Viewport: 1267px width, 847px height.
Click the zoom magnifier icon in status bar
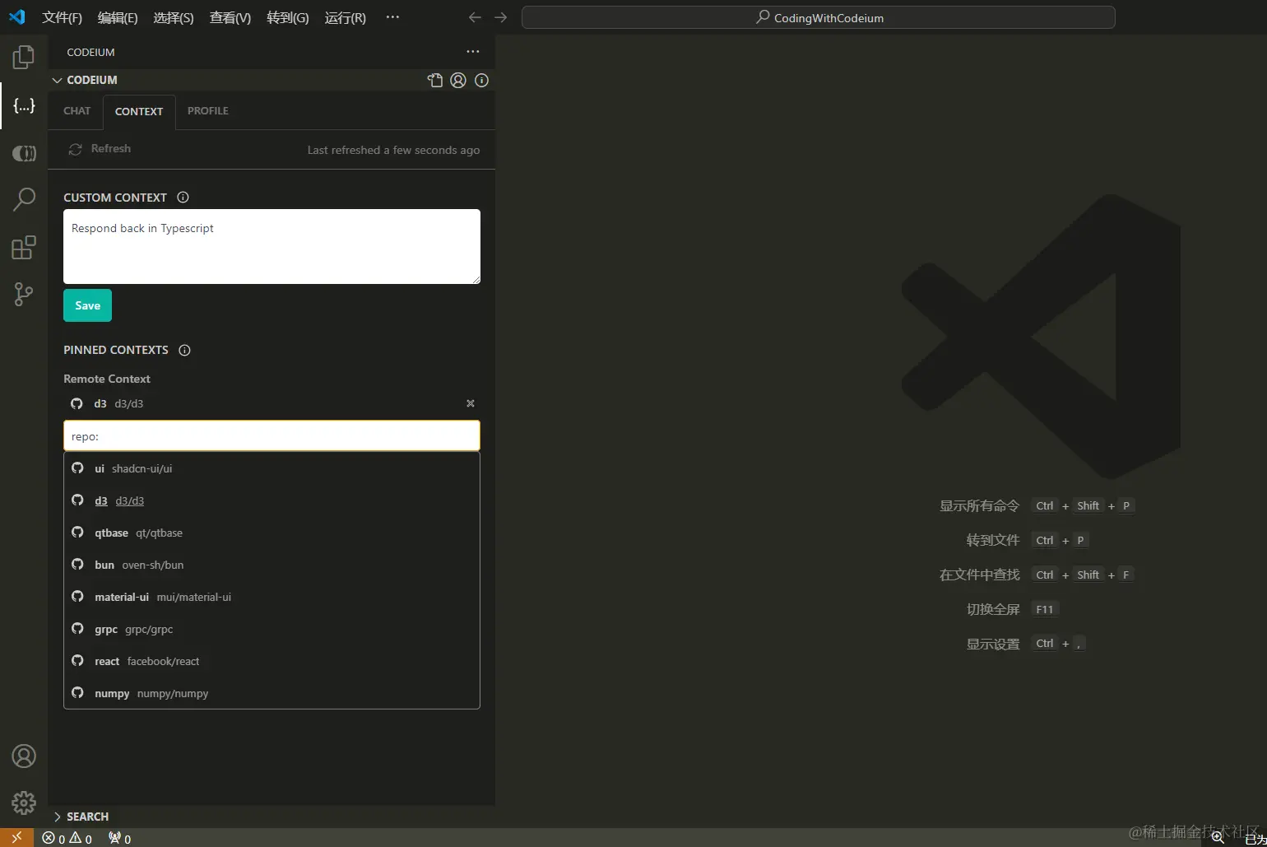click(x=1218, y=837)
